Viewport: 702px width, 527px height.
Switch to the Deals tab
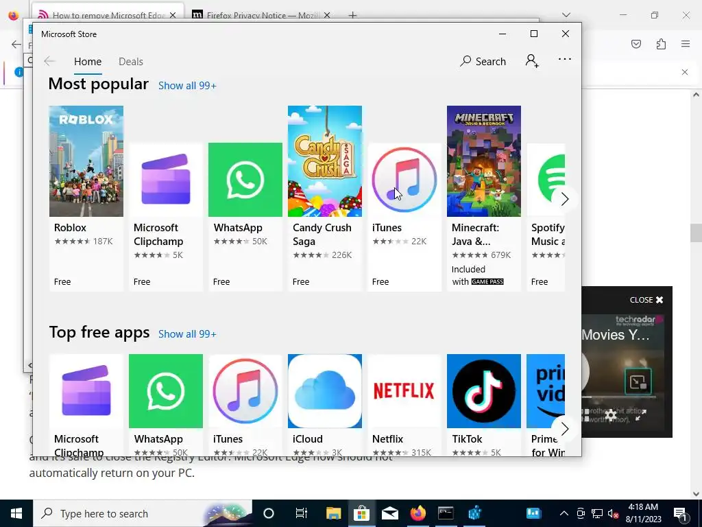tap(131, 61)
